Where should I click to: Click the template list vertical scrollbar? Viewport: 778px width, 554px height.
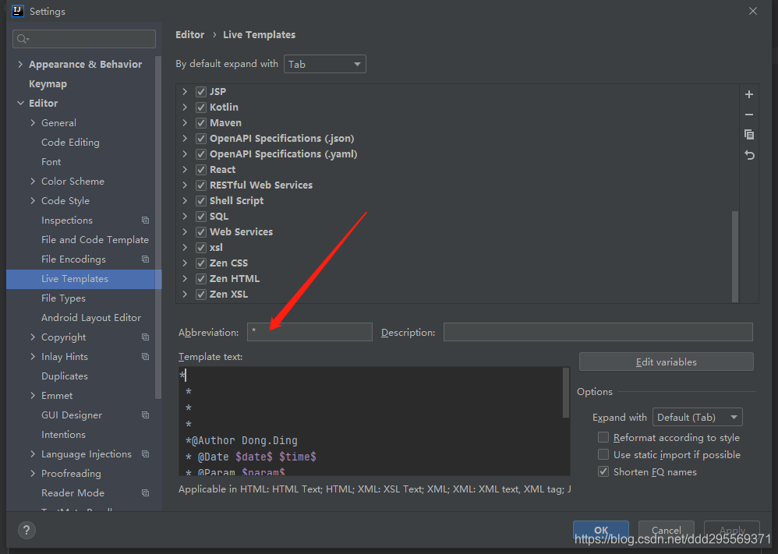[735, 256]
